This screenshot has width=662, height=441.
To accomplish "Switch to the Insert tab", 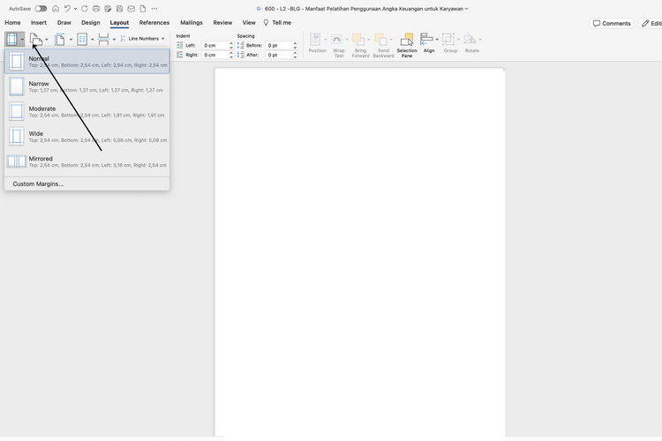I will click(39, 22).
